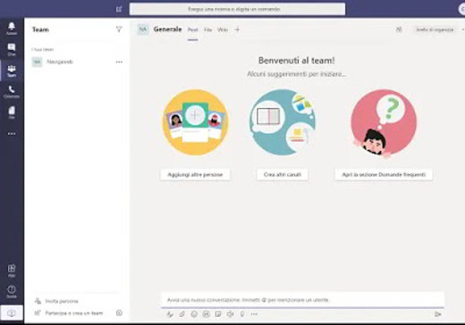Show more apps via sidebar ellipsis

(x=12, y=134)
